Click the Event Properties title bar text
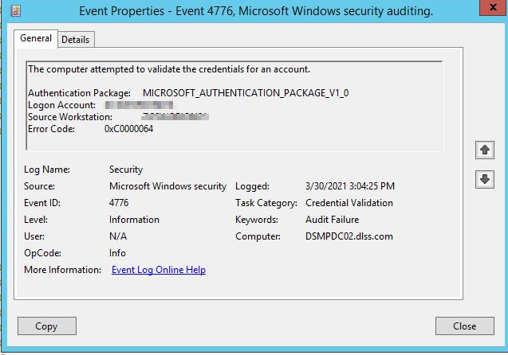 pos(257,11)
